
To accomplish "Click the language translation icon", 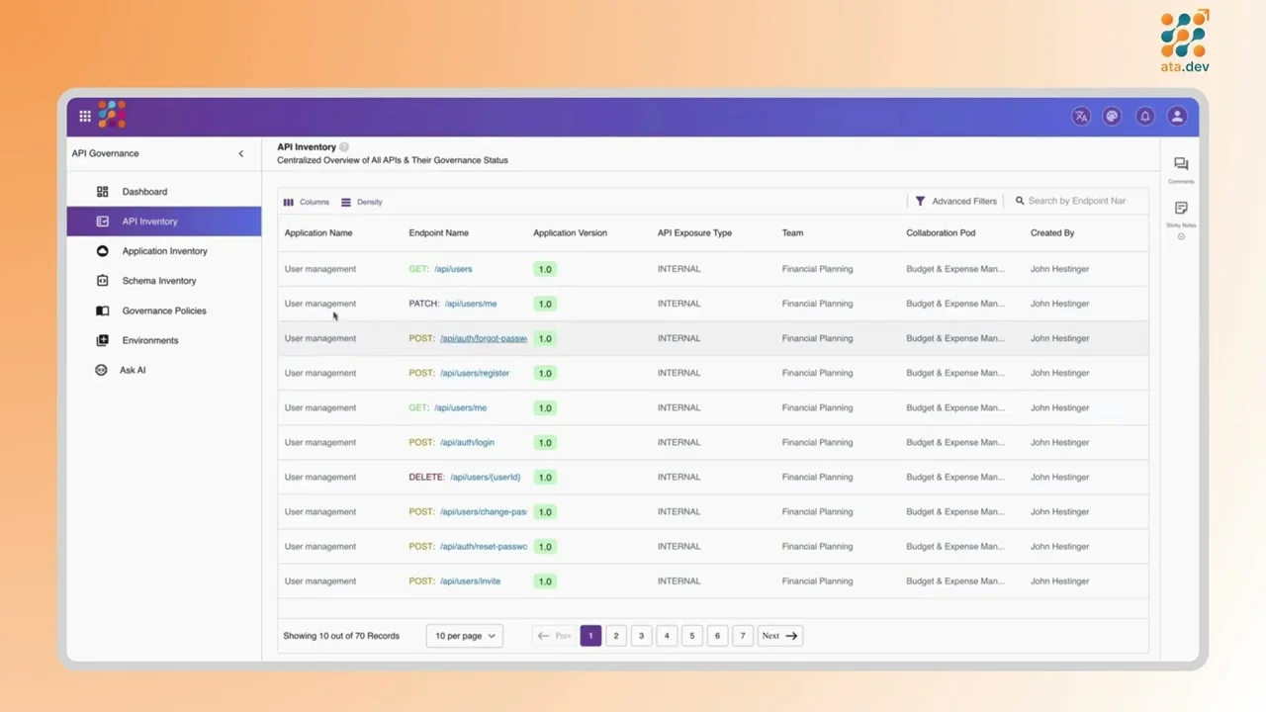I will click(1081, 116).
